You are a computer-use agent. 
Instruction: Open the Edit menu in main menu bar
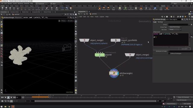tap(5, 4)
